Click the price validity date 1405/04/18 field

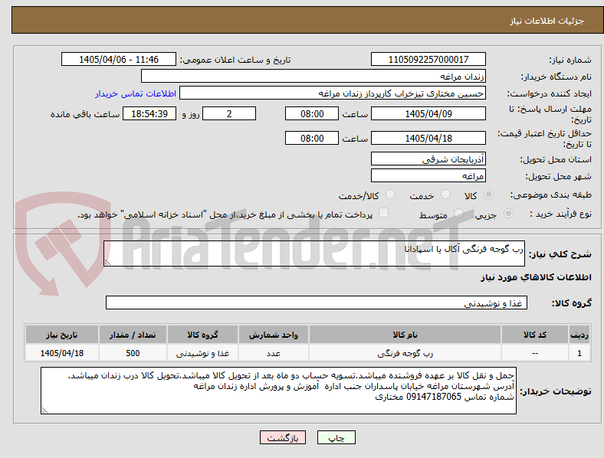(x=428, y=138)
